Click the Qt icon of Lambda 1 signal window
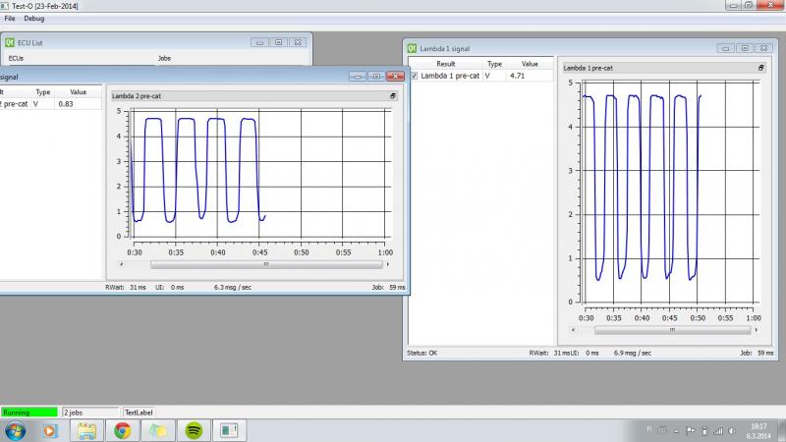 [x=412, y=46]
